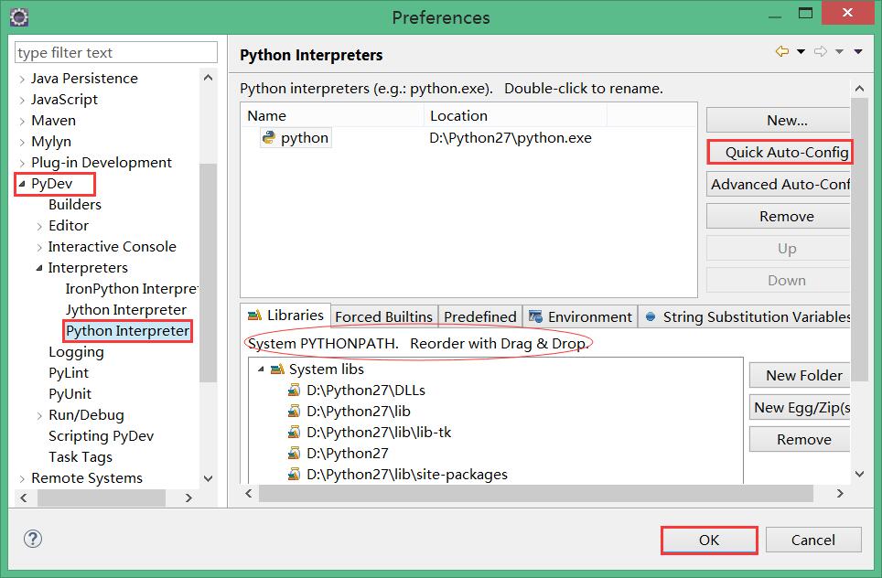Select Python Interpreter in the tree
The height and width of the screenshot is (578, 882).
point(128,330)
